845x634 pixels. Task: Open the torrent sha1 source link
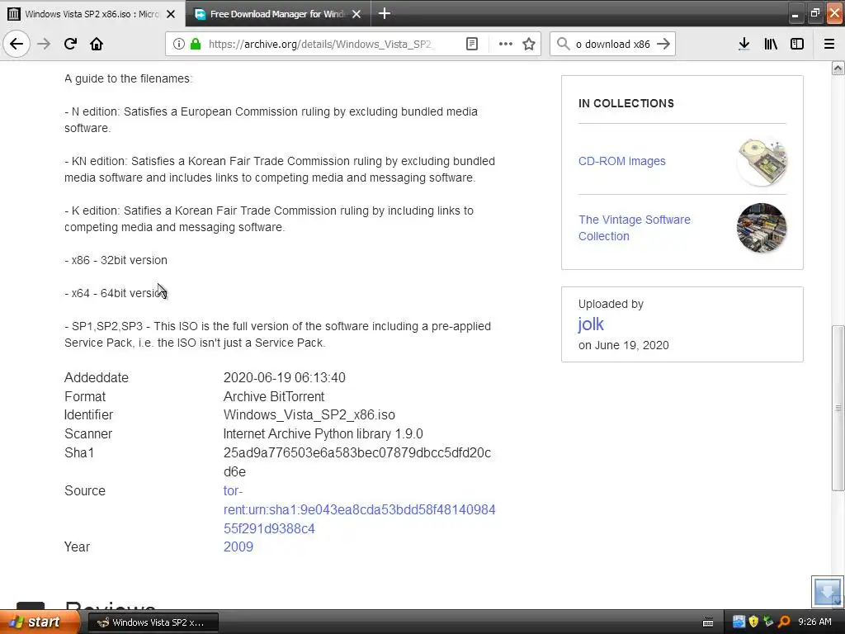tap(359, 509)
